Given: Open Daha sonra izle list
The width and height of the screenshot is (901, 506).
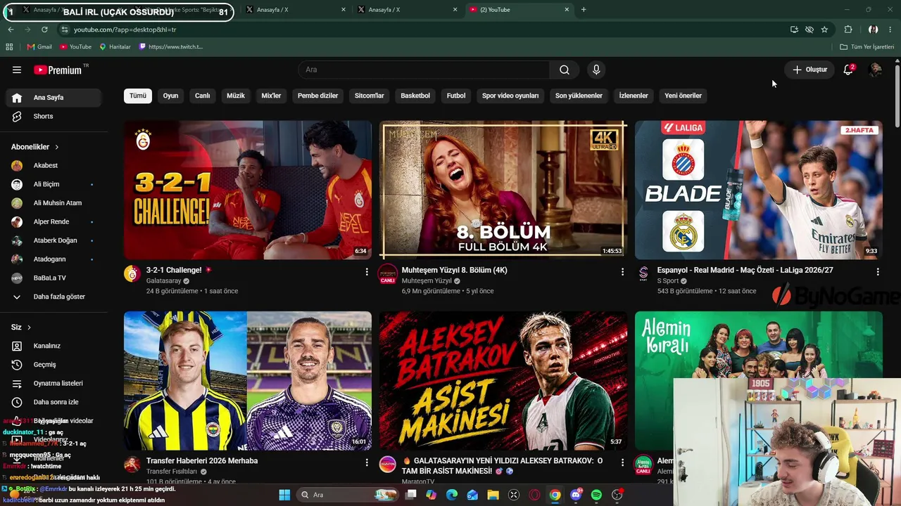Looking at the screenshot, I should tap(53, 402).
